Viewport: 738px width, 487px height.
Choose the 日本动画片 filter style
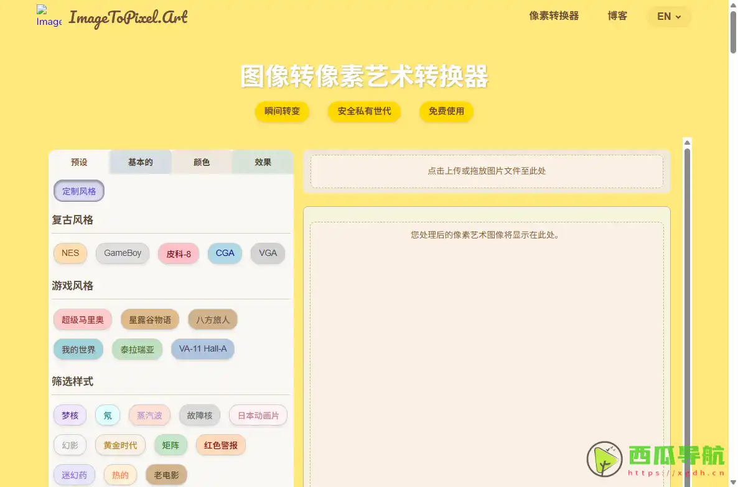(x=258, y=415)
